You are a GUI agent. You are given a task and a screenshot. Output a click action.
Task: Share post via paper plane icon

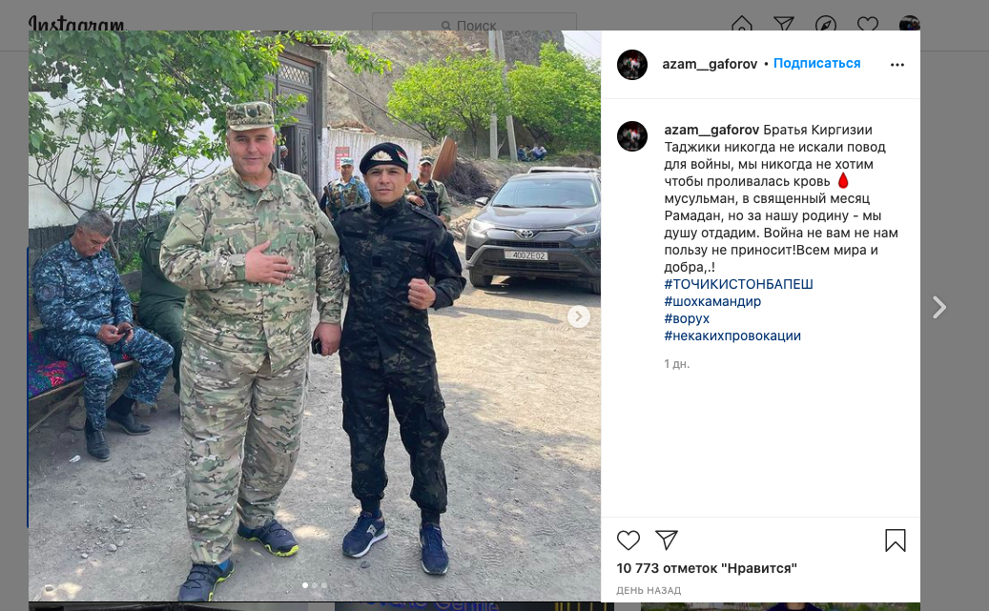666,540
